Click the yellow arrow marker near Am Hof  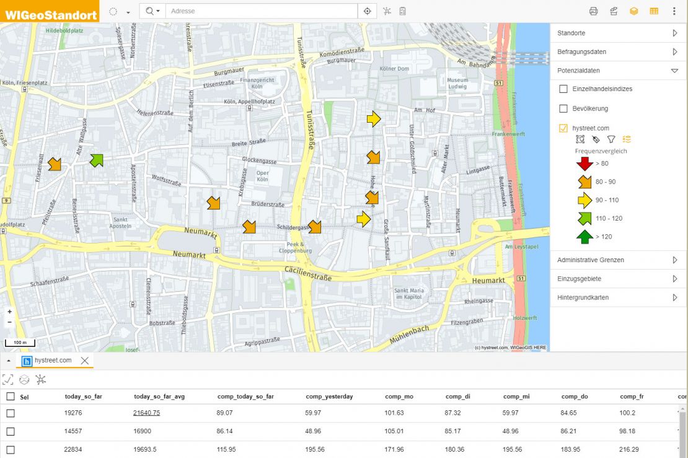pyautogui.click(x=373, y=119)
